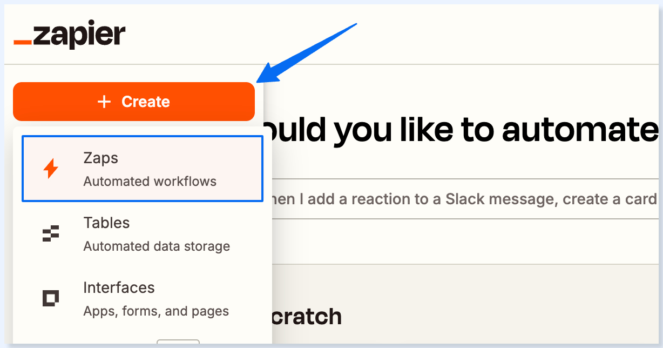The height and width of the screenshot is (348, 663).
Task: Click the "Automated data storage" description
Action: click(x=157, y=246)
